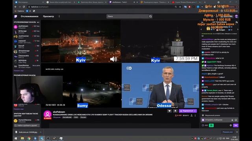The image size is (252, 141).
Task: Claim the green channel points bonus
Action: (x=211, y=125)
